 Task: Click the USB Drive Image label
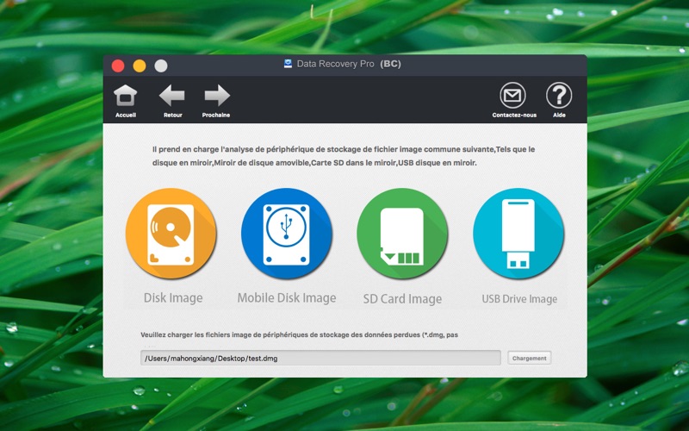519,298
